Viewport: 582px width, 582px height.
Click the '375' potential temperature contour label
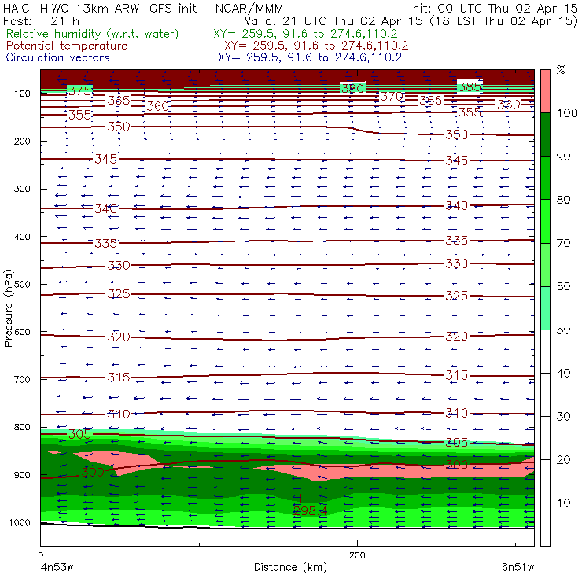point(79,90)
